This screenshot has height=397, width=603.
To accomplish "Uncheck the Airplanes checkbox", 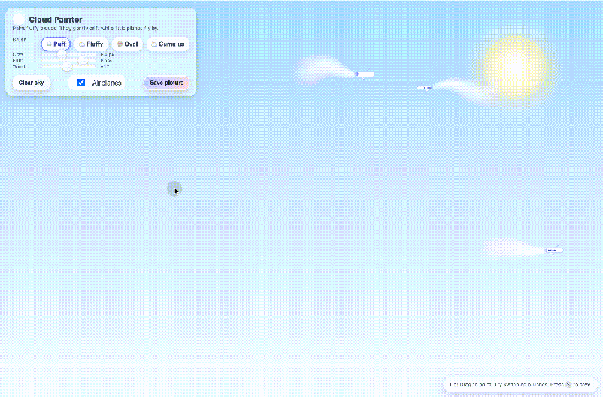I will 80,83.
